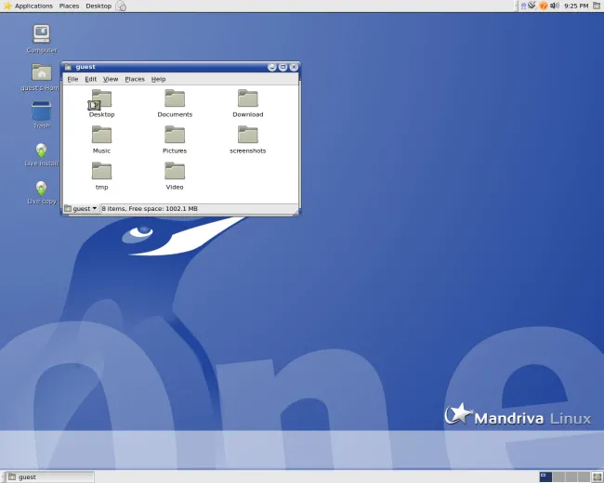The height and width of the screenshot is (483, 604).
Task: Click the launcher icon next to the Desktop menu
Action: coord(121,6)
